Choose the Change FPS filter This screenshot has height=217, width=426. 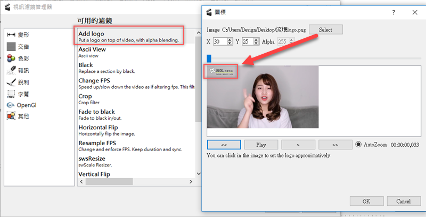tap(136, 84)
